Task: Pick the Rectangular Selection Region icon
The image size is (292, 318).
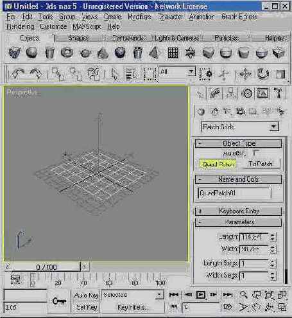Action: pyautogui.click(x=150, y=74)
